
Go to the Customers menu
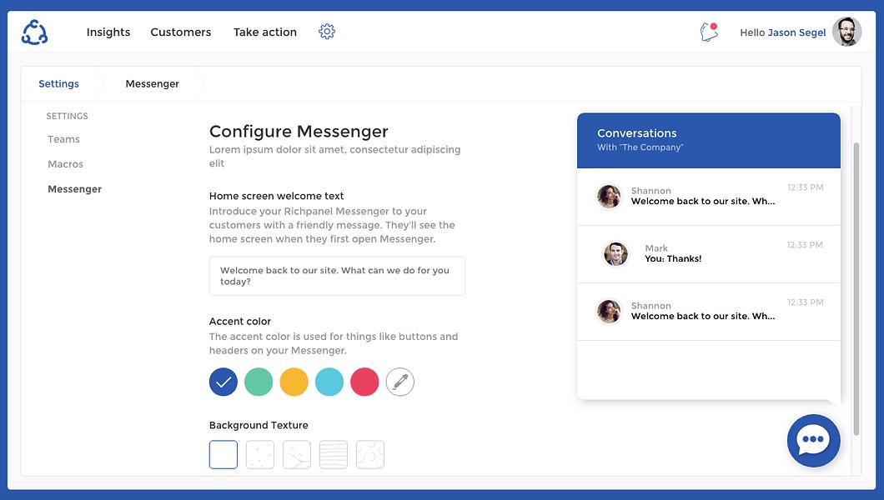[180, 32]
